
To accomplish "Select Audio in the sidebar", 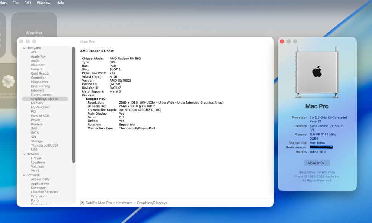I will [35, 61].
